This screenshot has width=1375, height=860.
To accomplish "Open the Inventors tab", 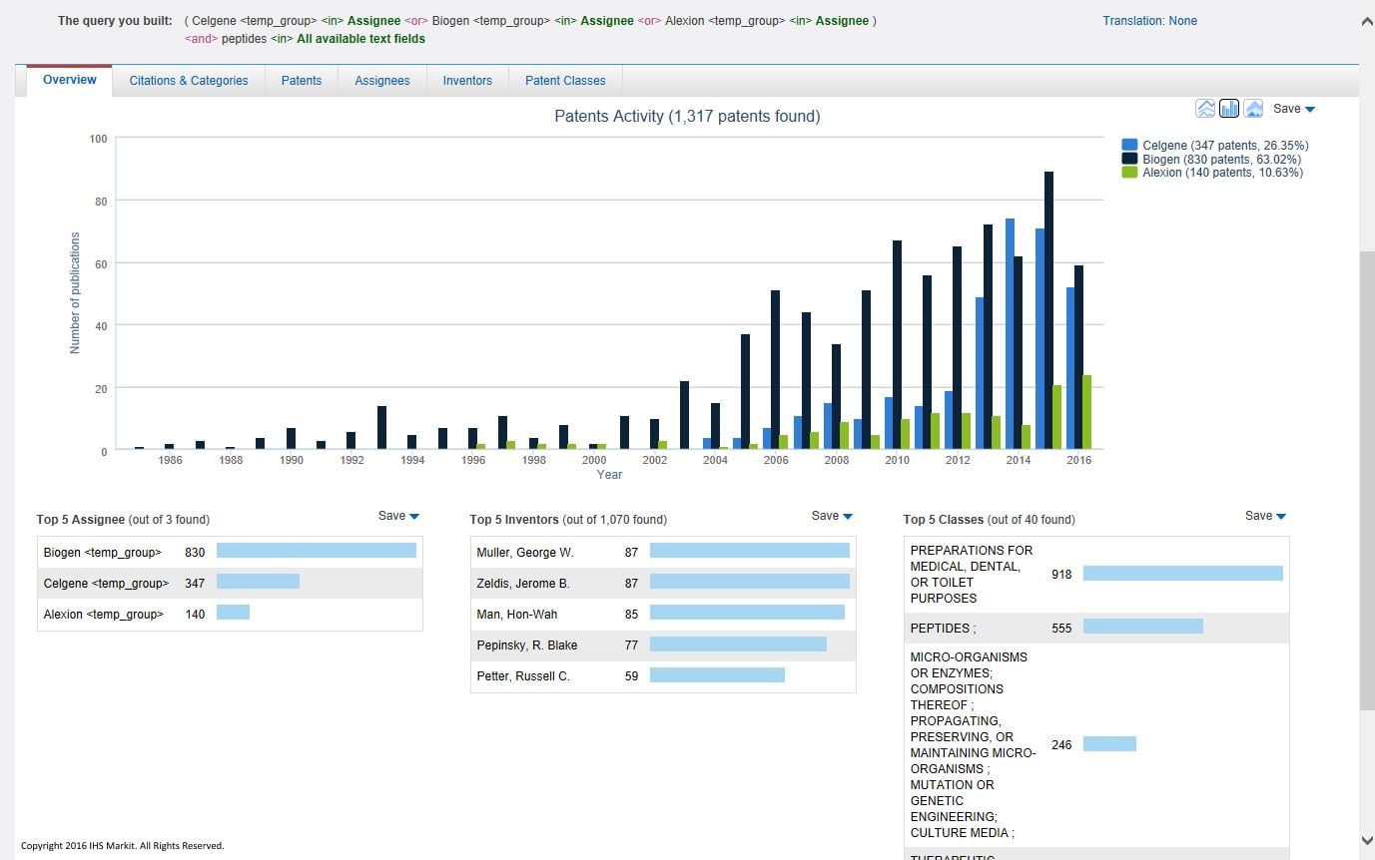I will (467, 81).
